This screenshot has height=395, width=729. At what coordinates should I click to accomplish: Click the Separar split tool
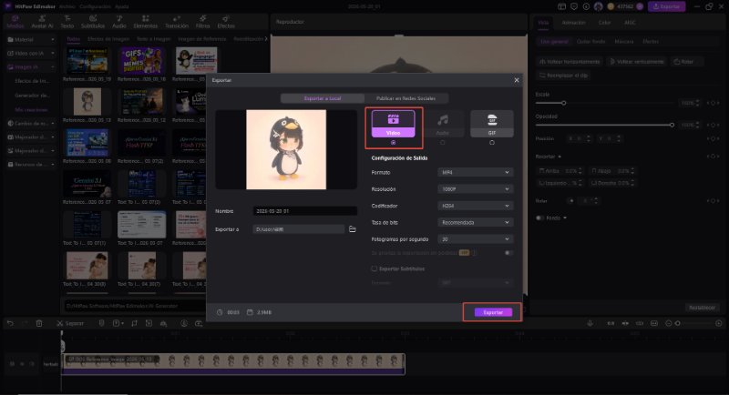(70, 323)
